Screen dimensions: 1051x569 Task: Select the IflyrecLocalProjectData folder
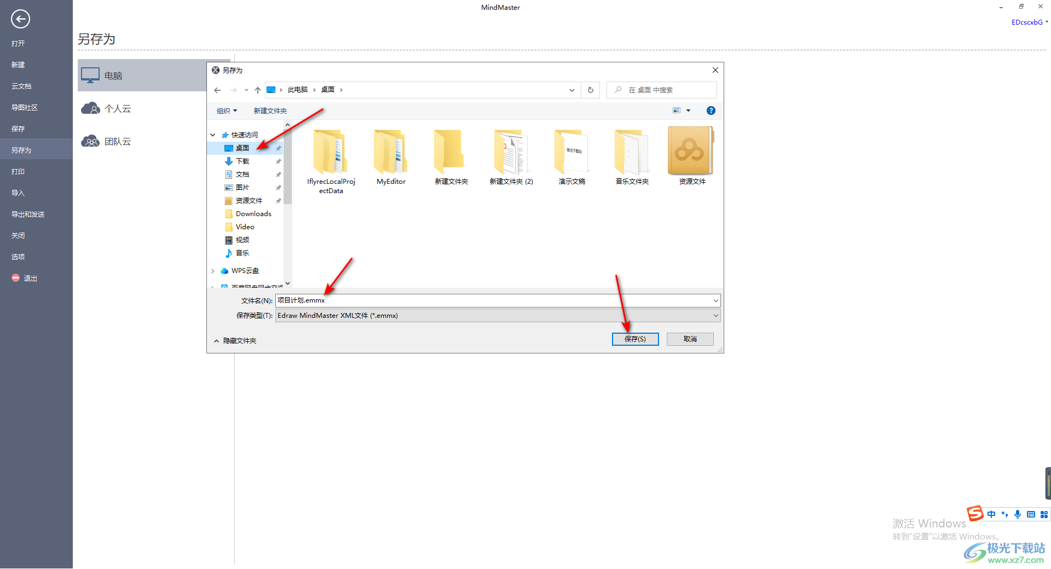(331, 161)
